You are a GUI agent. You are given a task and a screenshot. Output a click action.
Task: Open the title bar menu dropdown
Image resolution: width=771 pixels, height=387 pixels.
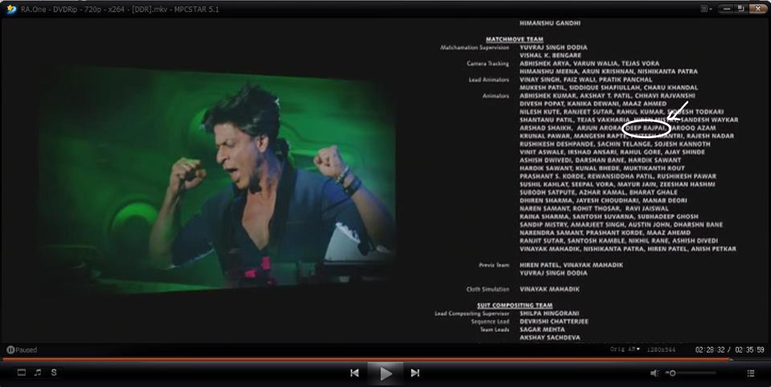click(706, 9)
